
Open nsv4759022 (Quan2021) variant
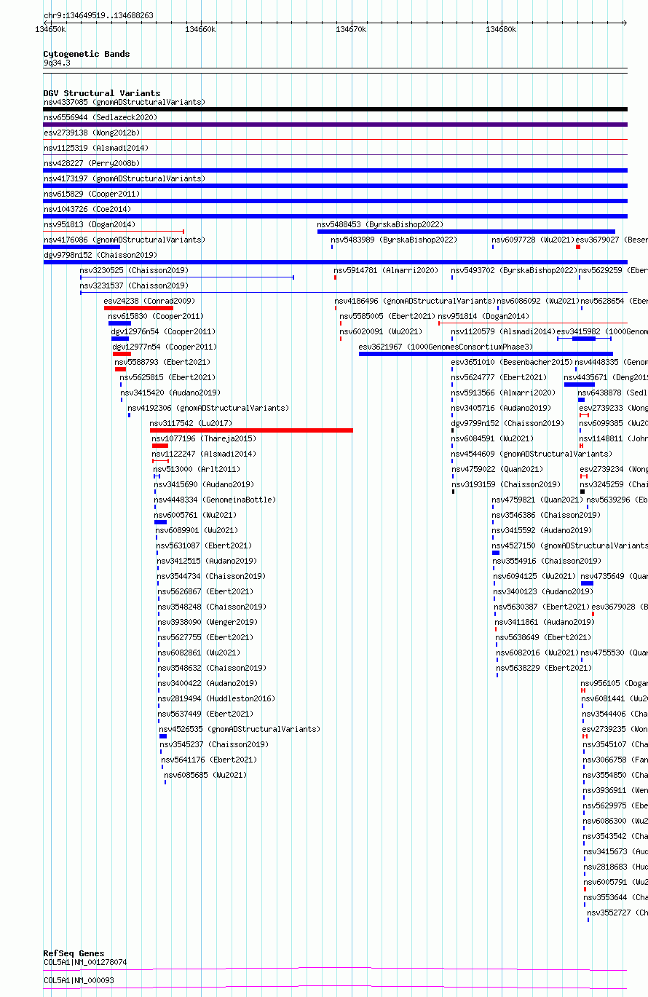pos(497,469)
